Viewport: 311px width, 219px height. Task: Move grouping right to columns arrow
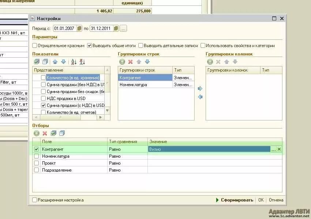point(200,88)
